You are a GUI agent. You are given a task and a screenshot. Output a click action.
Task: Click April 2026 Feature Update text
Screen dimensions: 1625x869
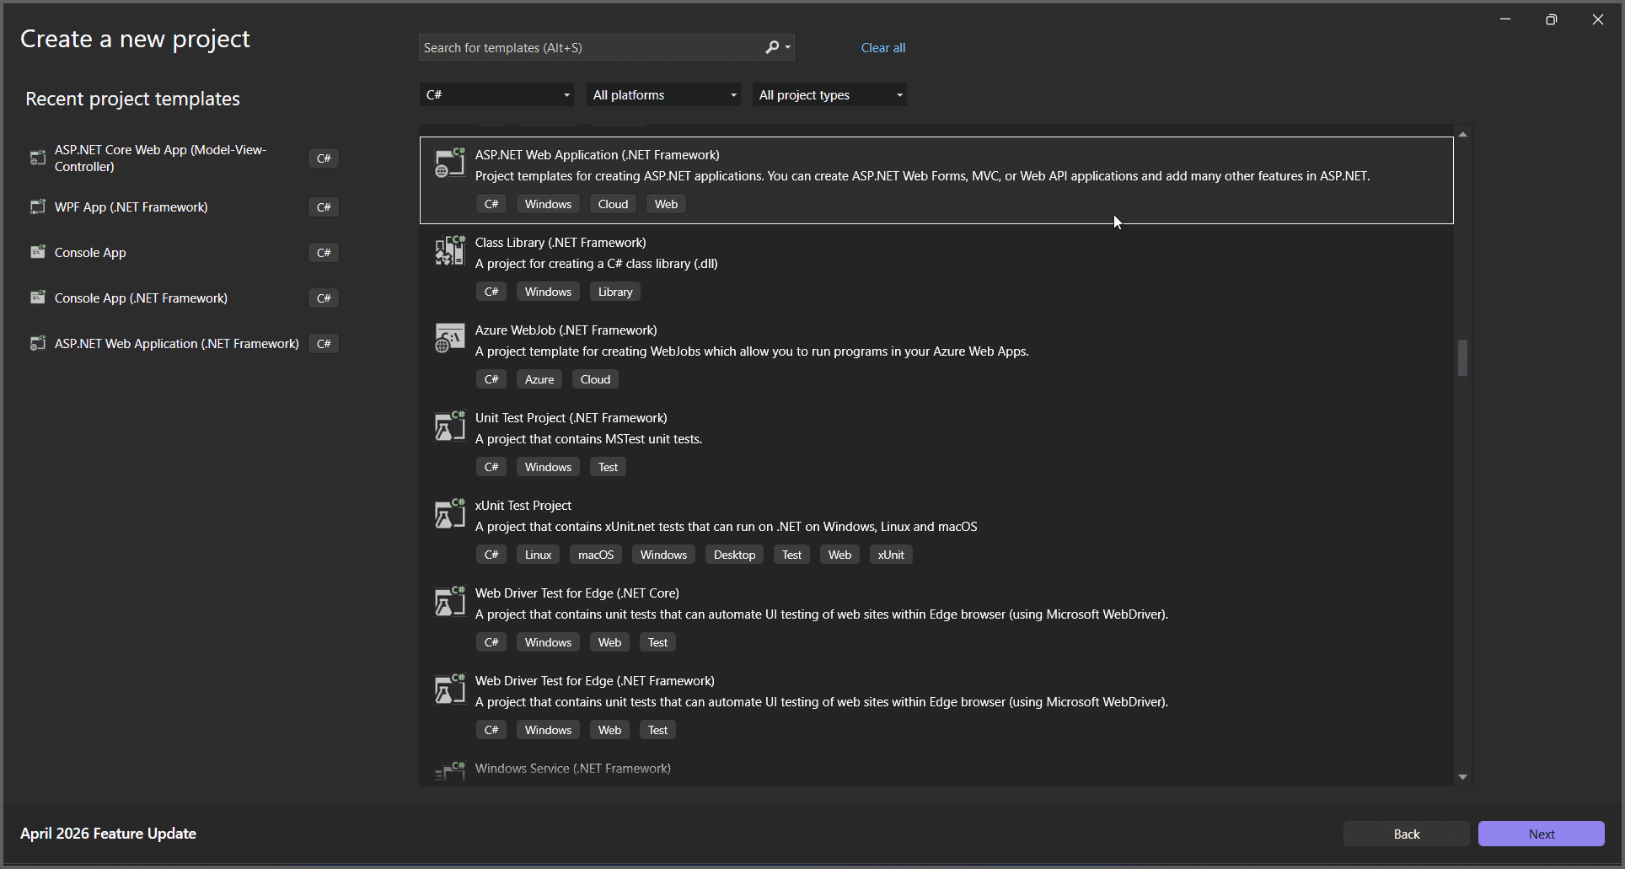click(x=108, y=833)
